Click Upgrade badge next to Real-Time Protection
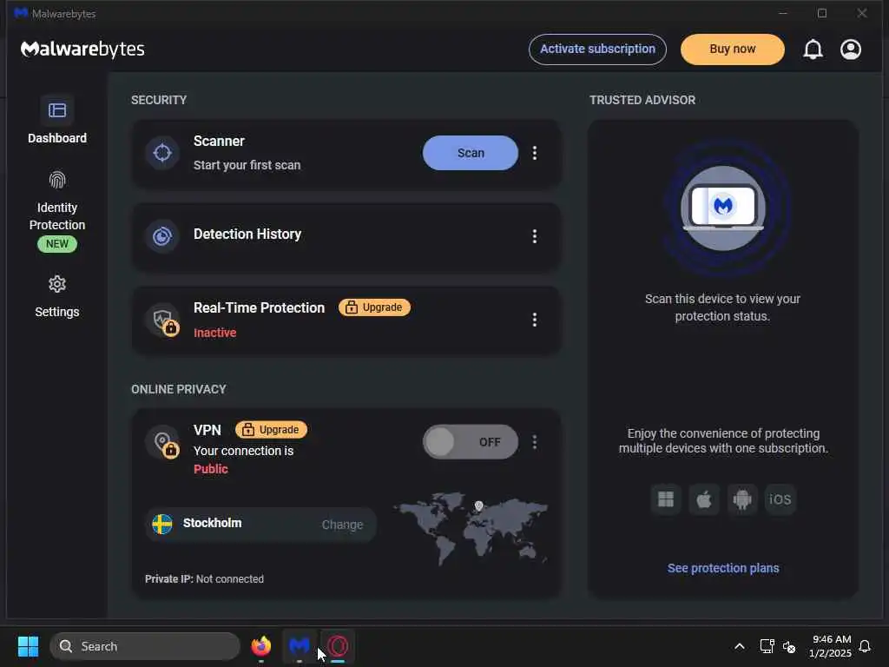889x667 pixels. [x=374, y=307]
